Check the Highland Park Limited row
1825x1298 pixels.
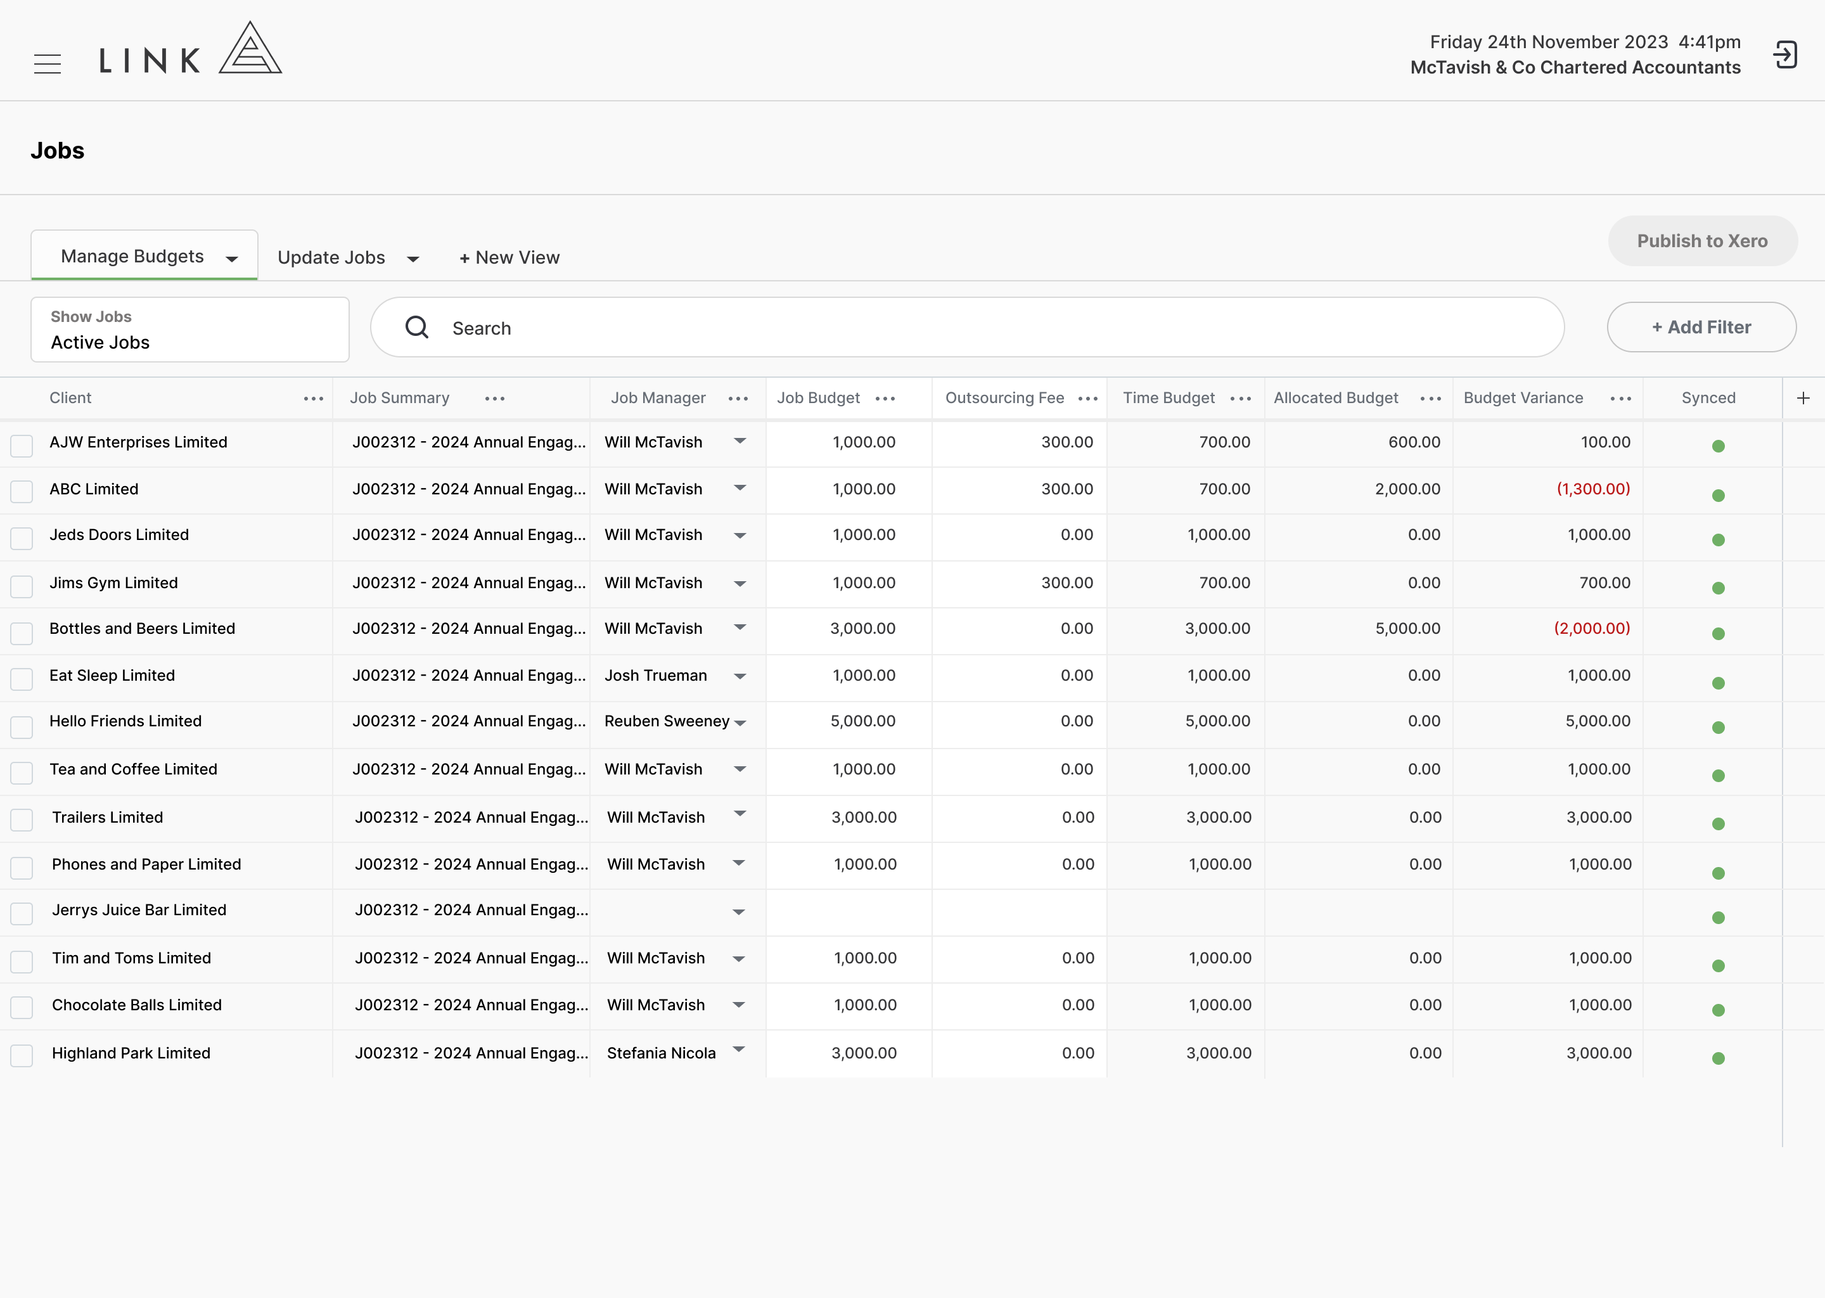click(22, 1055)
